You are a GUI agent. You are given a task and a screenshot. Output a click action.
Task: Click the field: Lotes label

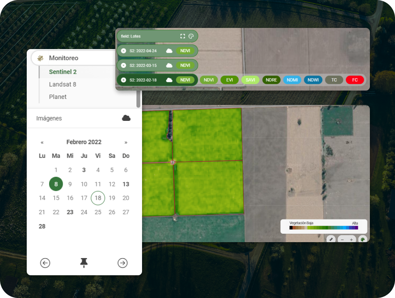131,36
